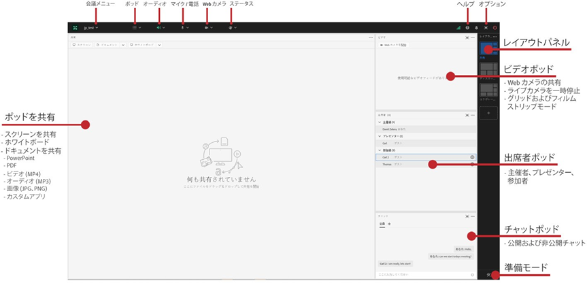
Task: Toggle preparation mode wrench icon
Action: tap(489, 274)
